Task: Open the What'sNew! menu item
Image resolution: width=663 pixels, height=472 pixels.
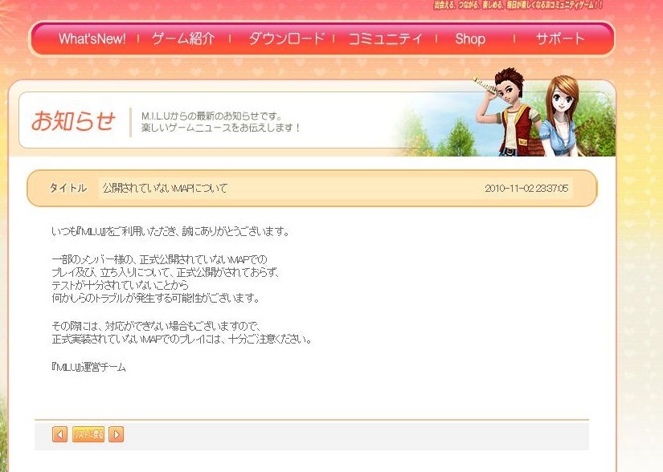Action: pos(92,39)
